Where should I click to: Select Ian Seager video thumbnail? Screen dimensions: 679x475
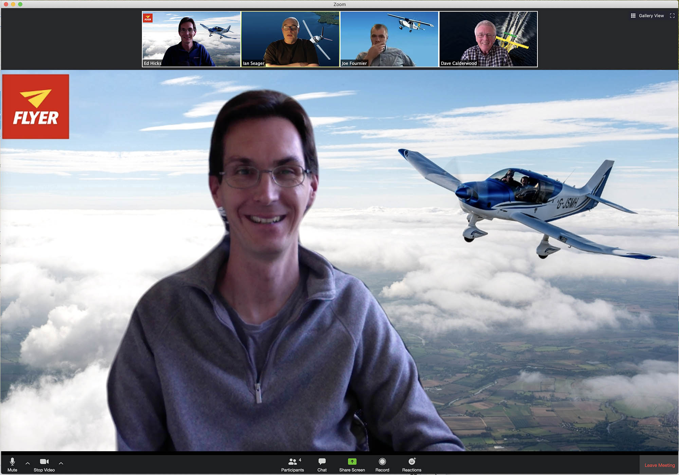[290, 39]
